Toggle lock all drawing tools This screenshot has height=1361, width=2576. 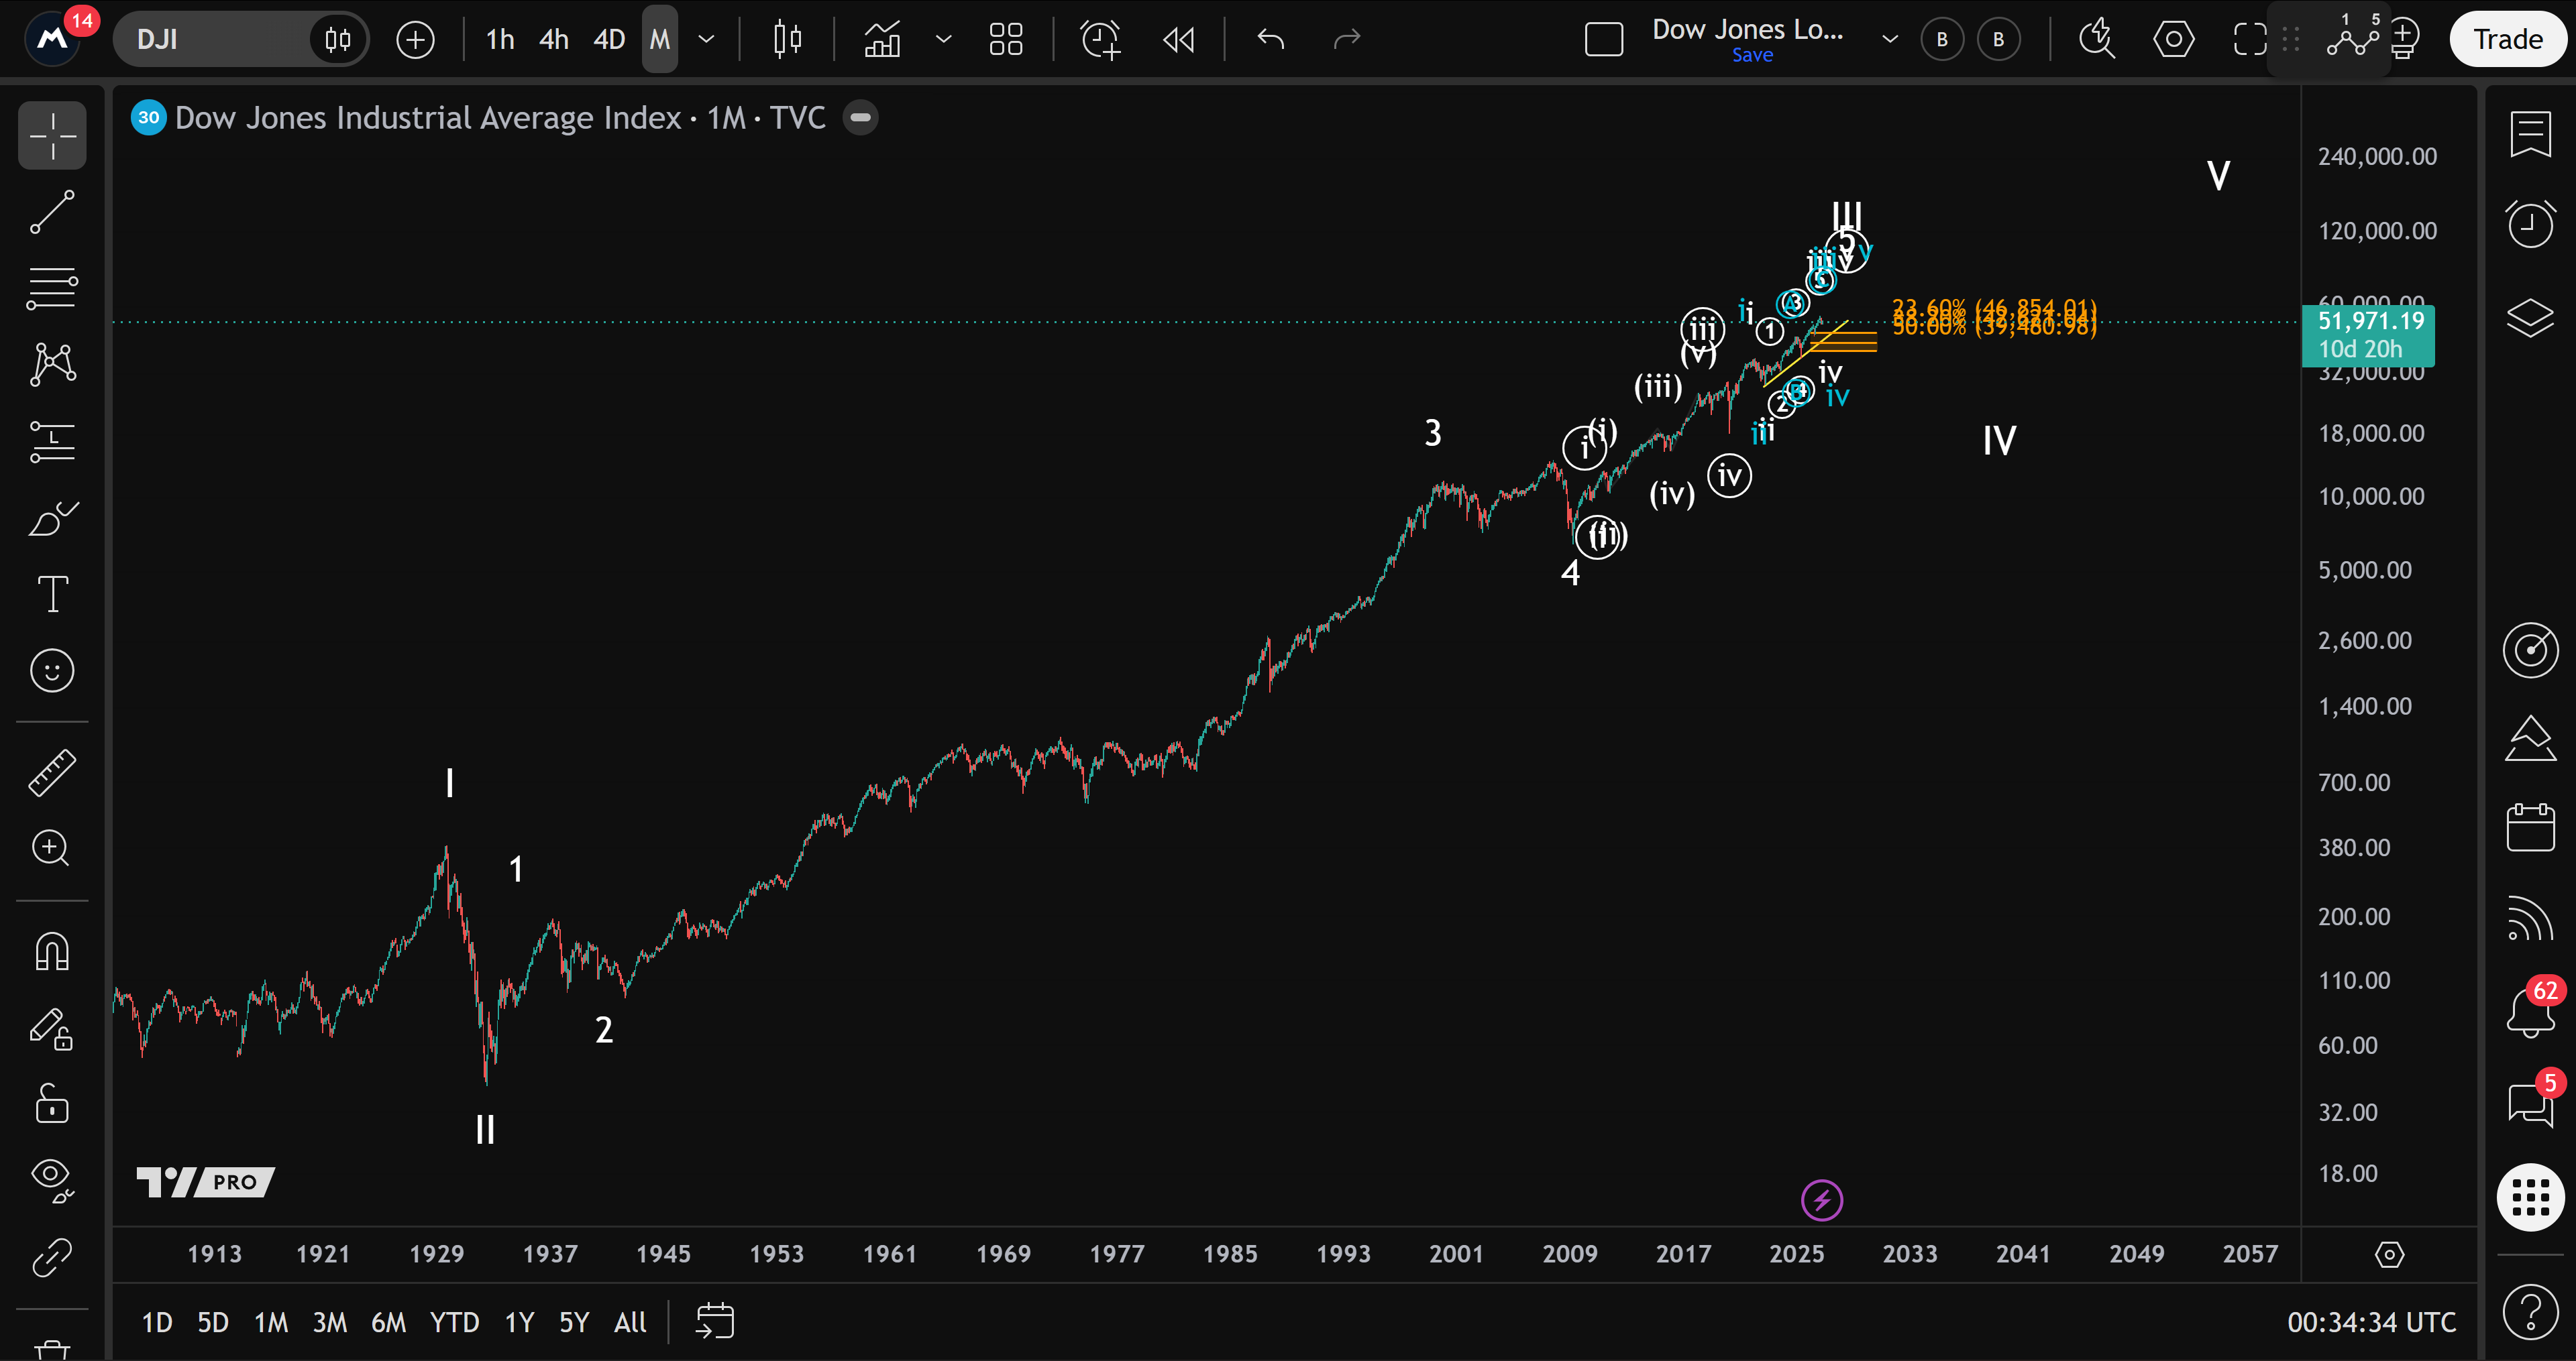[x=52, y=1104]
